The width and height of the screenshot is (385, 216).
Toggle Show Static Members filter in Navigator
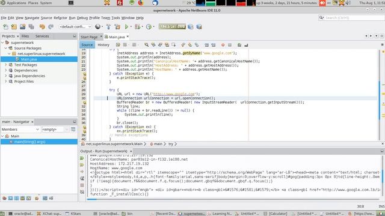tap(16, 198)
